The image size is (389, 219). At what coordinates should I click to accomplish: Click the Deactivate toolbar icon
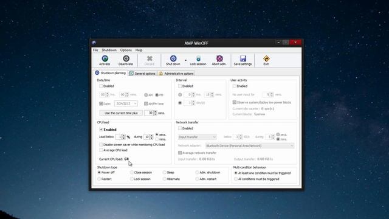coord(126,60)
